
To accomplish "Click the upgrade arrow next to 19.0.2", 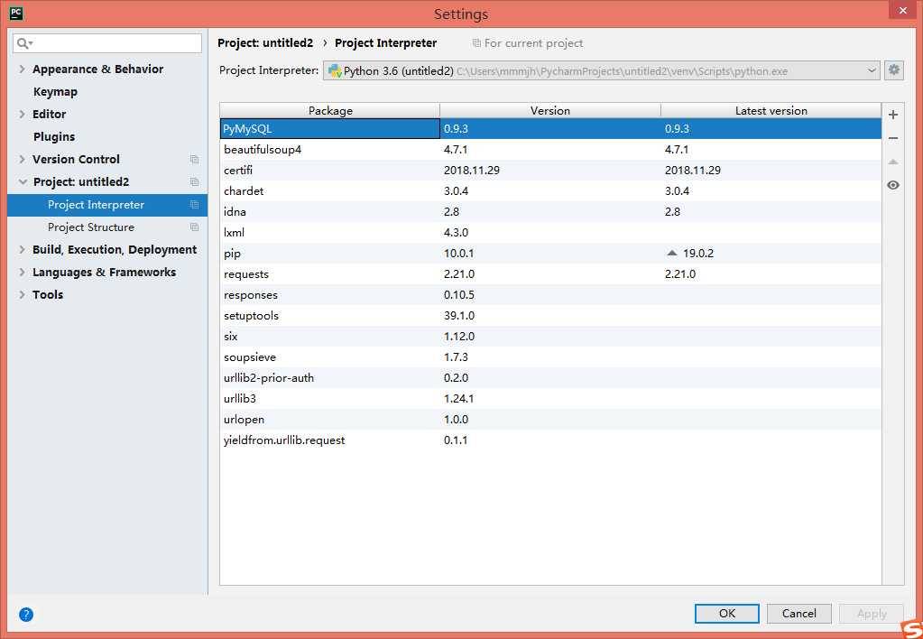I will coord(671,254).
